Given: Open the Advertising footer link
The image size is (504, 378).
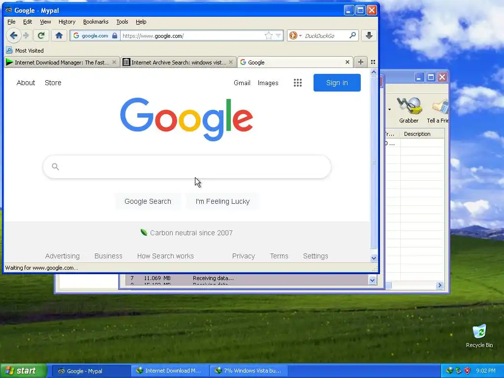Looking at the screenshot, I should [63, 256].
